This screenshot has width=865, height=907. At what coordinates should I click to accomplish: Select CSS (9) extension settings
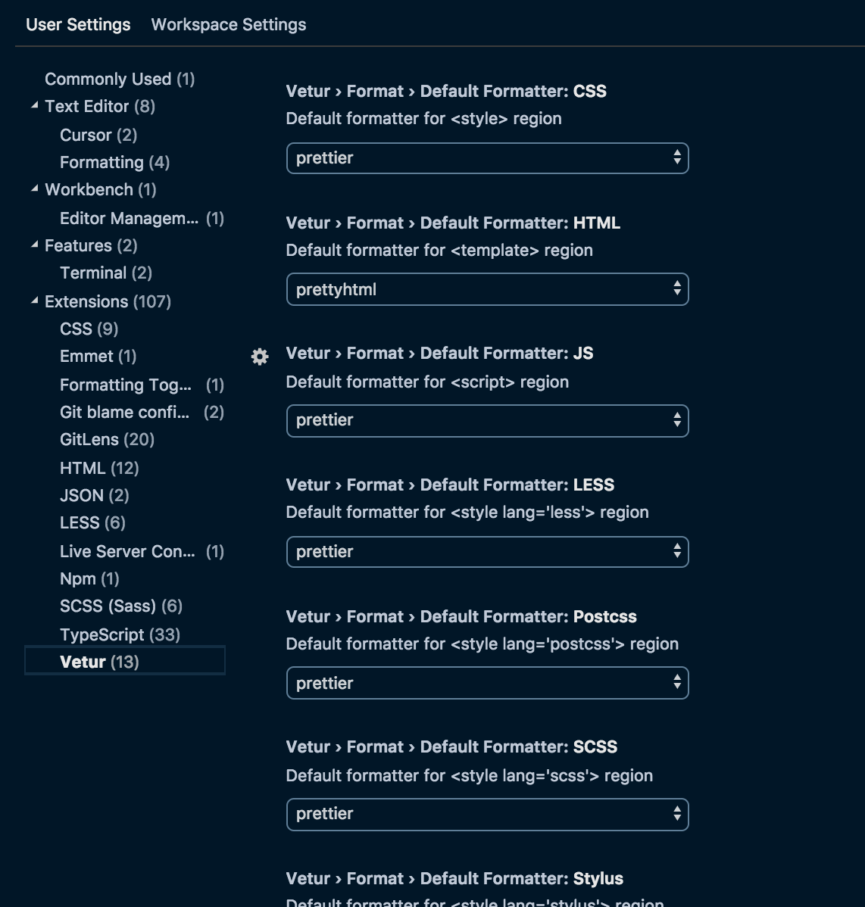click(x=89, y=329)
